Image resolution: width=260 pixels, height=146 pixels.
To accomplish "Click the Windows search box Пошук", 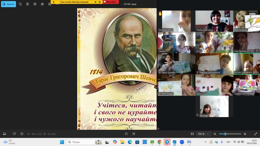I will click(x=84, y=142).
